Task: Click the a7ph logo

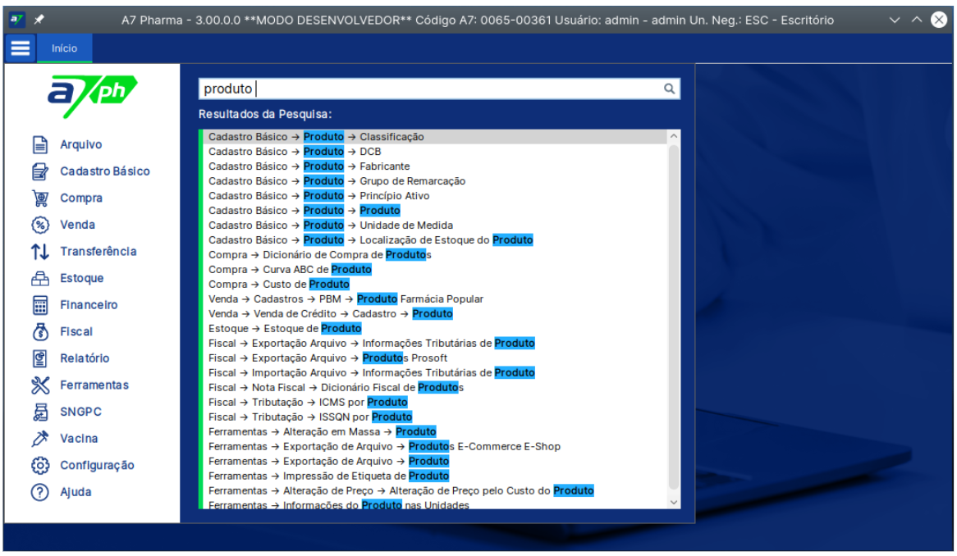Action: point(92,95)
